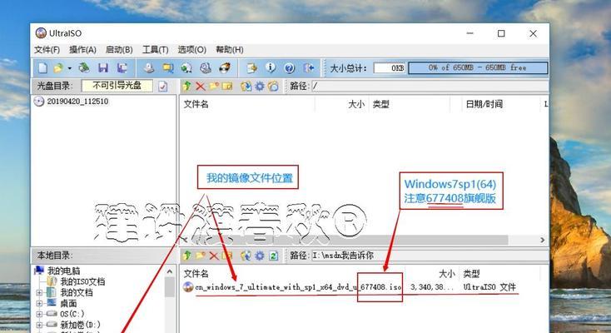Click the image 路径 field showing /

click(x=430, y=87)
